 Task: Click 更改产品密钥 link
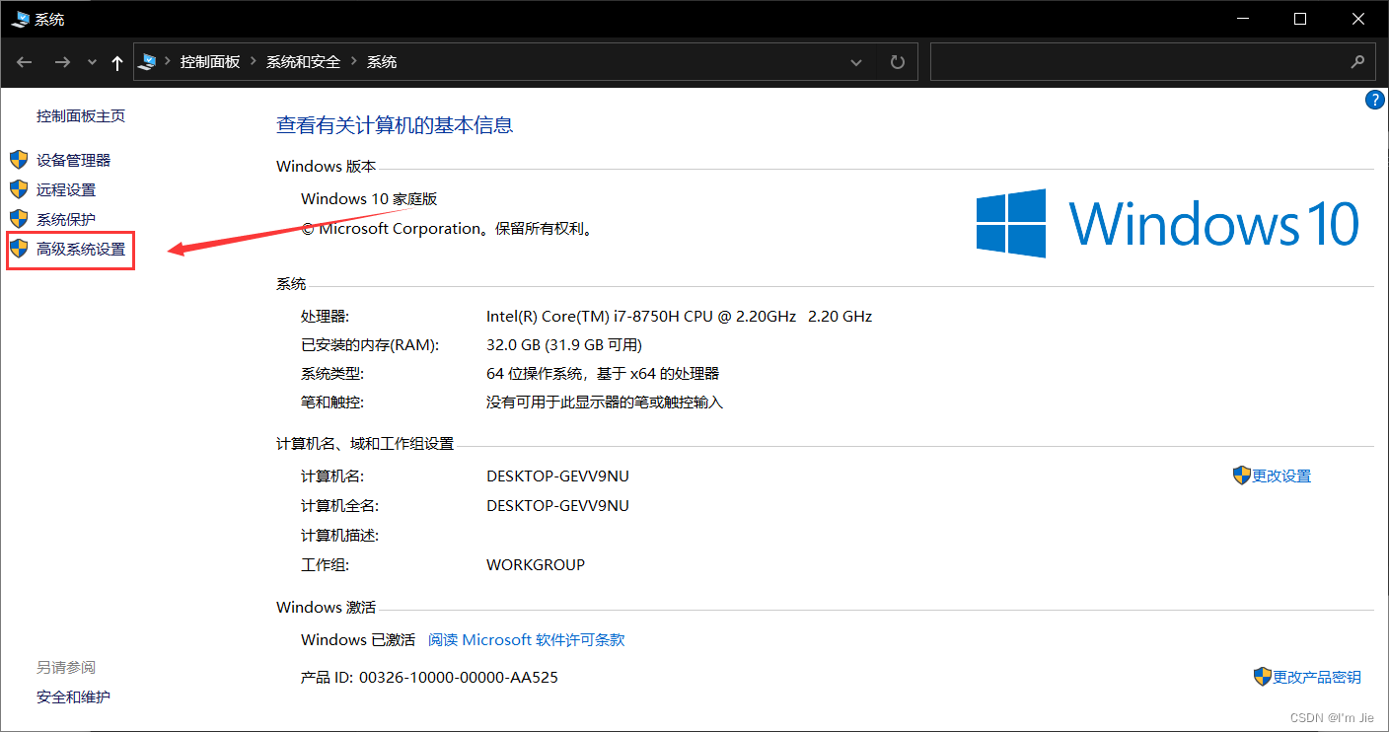click(x=1317, y=677)
